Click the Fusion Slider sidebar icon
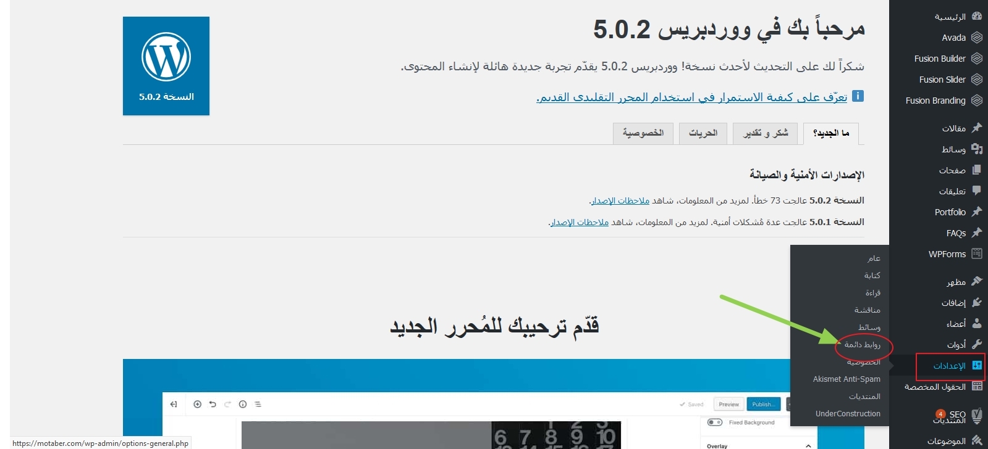Image resolution: width=988 pixels, height=449 pixels. tap(976, 80)
